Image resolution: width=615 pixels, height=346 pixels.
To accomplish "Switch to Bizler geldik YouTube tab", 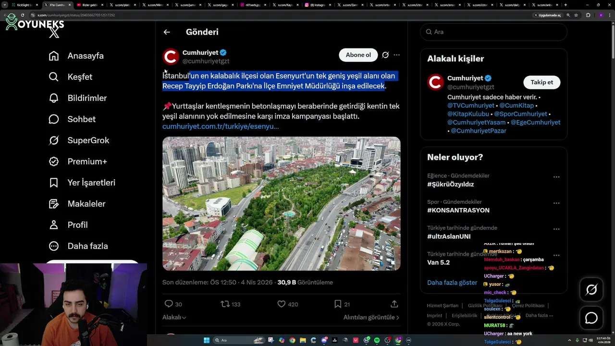I will pyautogui.click(x=90, y=5).
